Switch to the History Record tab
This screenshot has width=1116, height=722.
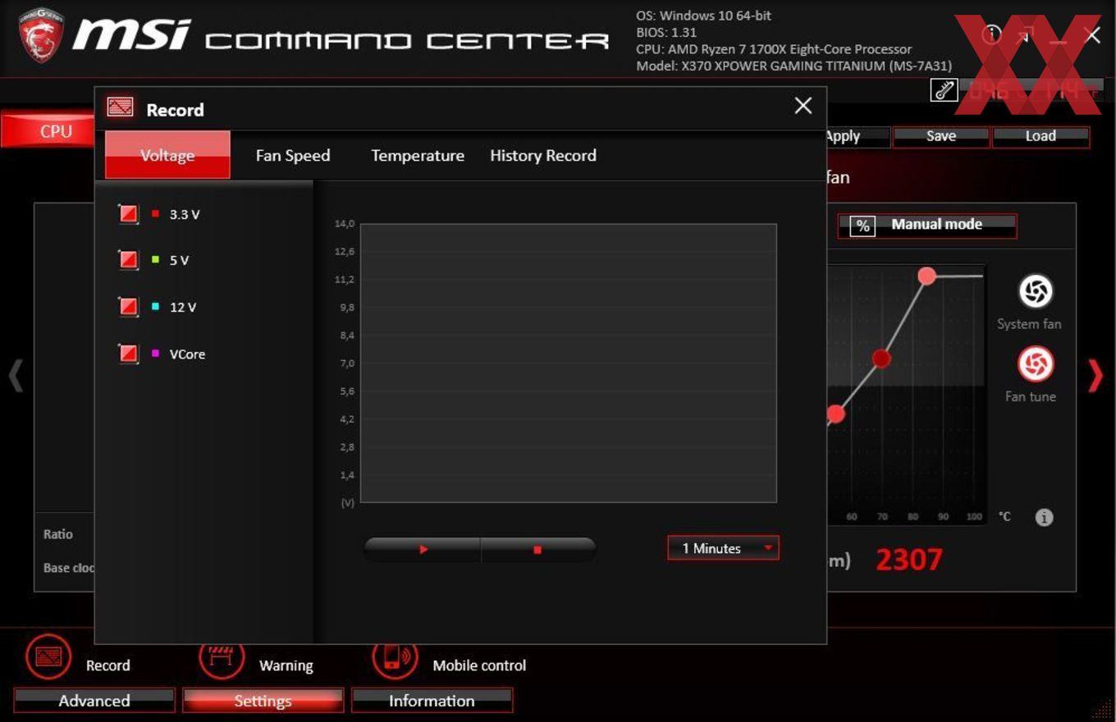[543, 155]
